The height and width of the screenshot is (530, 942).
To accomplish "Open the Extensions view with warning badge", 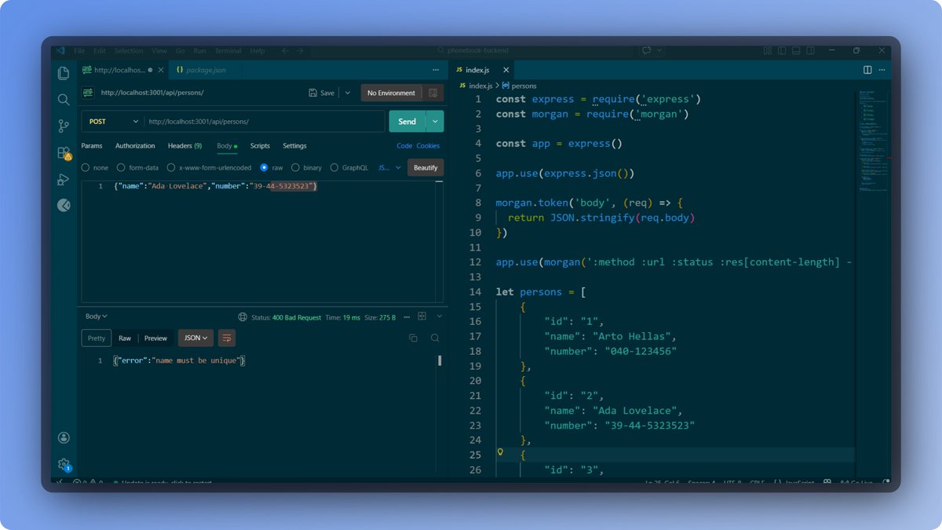I will pos(64,152).
